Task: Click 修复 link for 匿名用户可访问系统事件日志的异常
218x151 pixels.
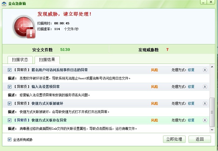Action: coord(191,70)
